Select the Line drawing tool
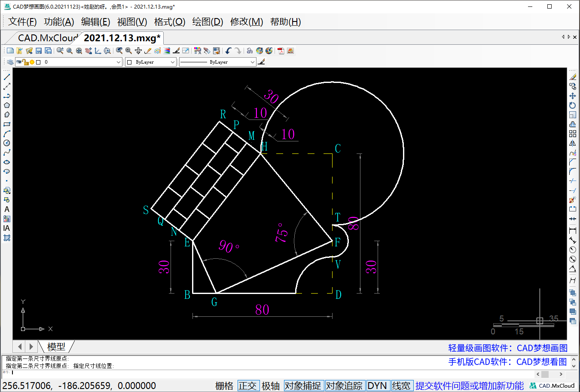580x392 pixels. (7, 77)
